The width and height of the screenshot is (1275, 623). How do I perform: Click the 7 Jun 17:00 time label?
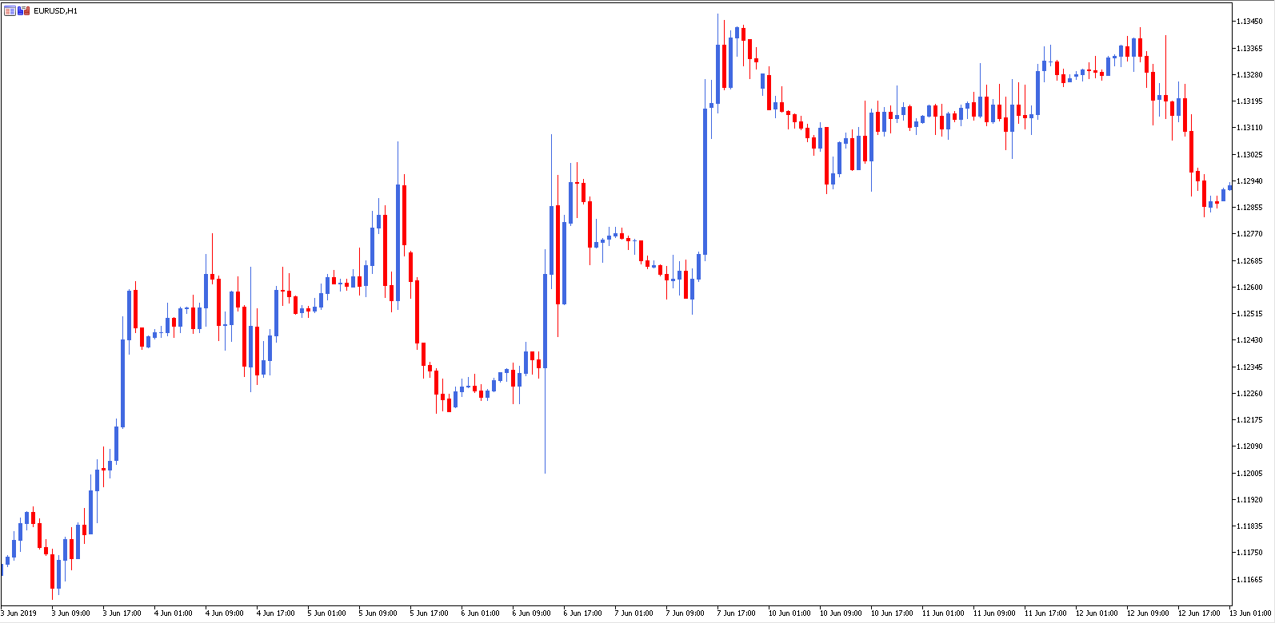[x=736, y=613]
